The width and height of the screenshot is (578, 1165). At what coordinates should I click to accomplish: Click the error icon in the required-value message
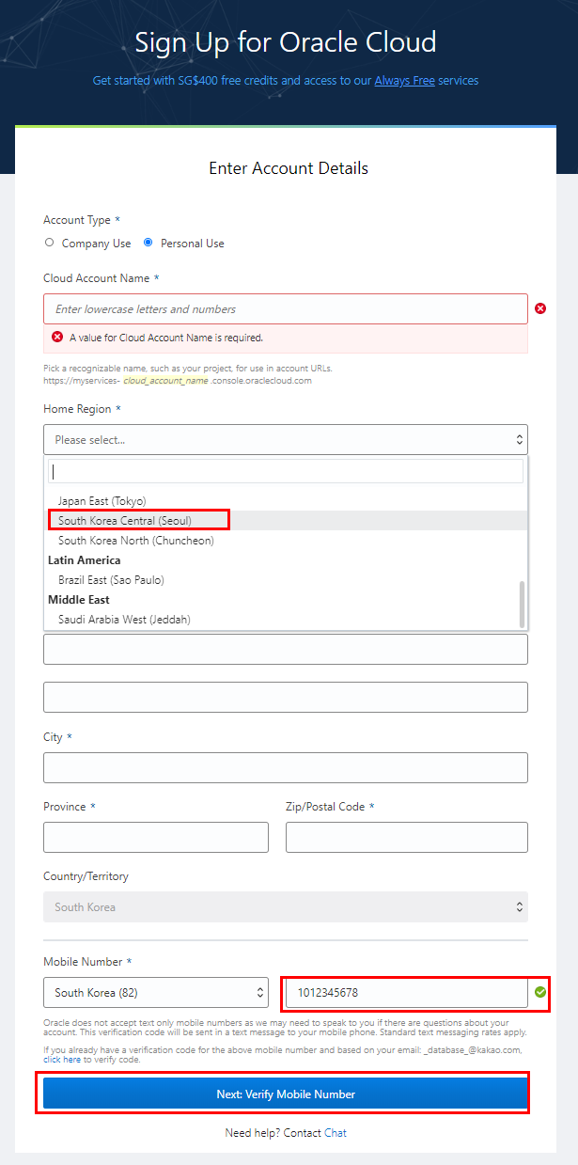[57, 337]
